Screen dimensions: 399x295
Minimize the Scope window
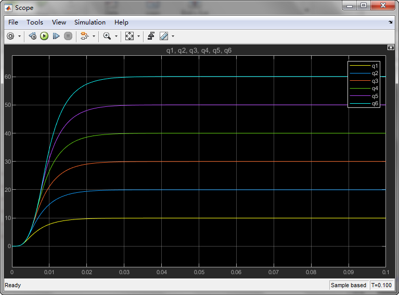tap(350, 6)
